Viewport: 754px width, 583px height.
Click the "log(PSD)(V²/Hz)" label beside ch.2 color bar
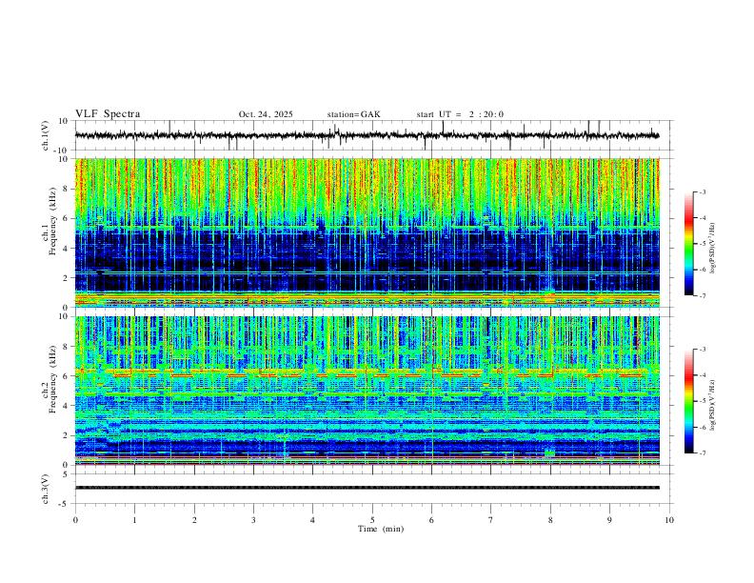712,405
